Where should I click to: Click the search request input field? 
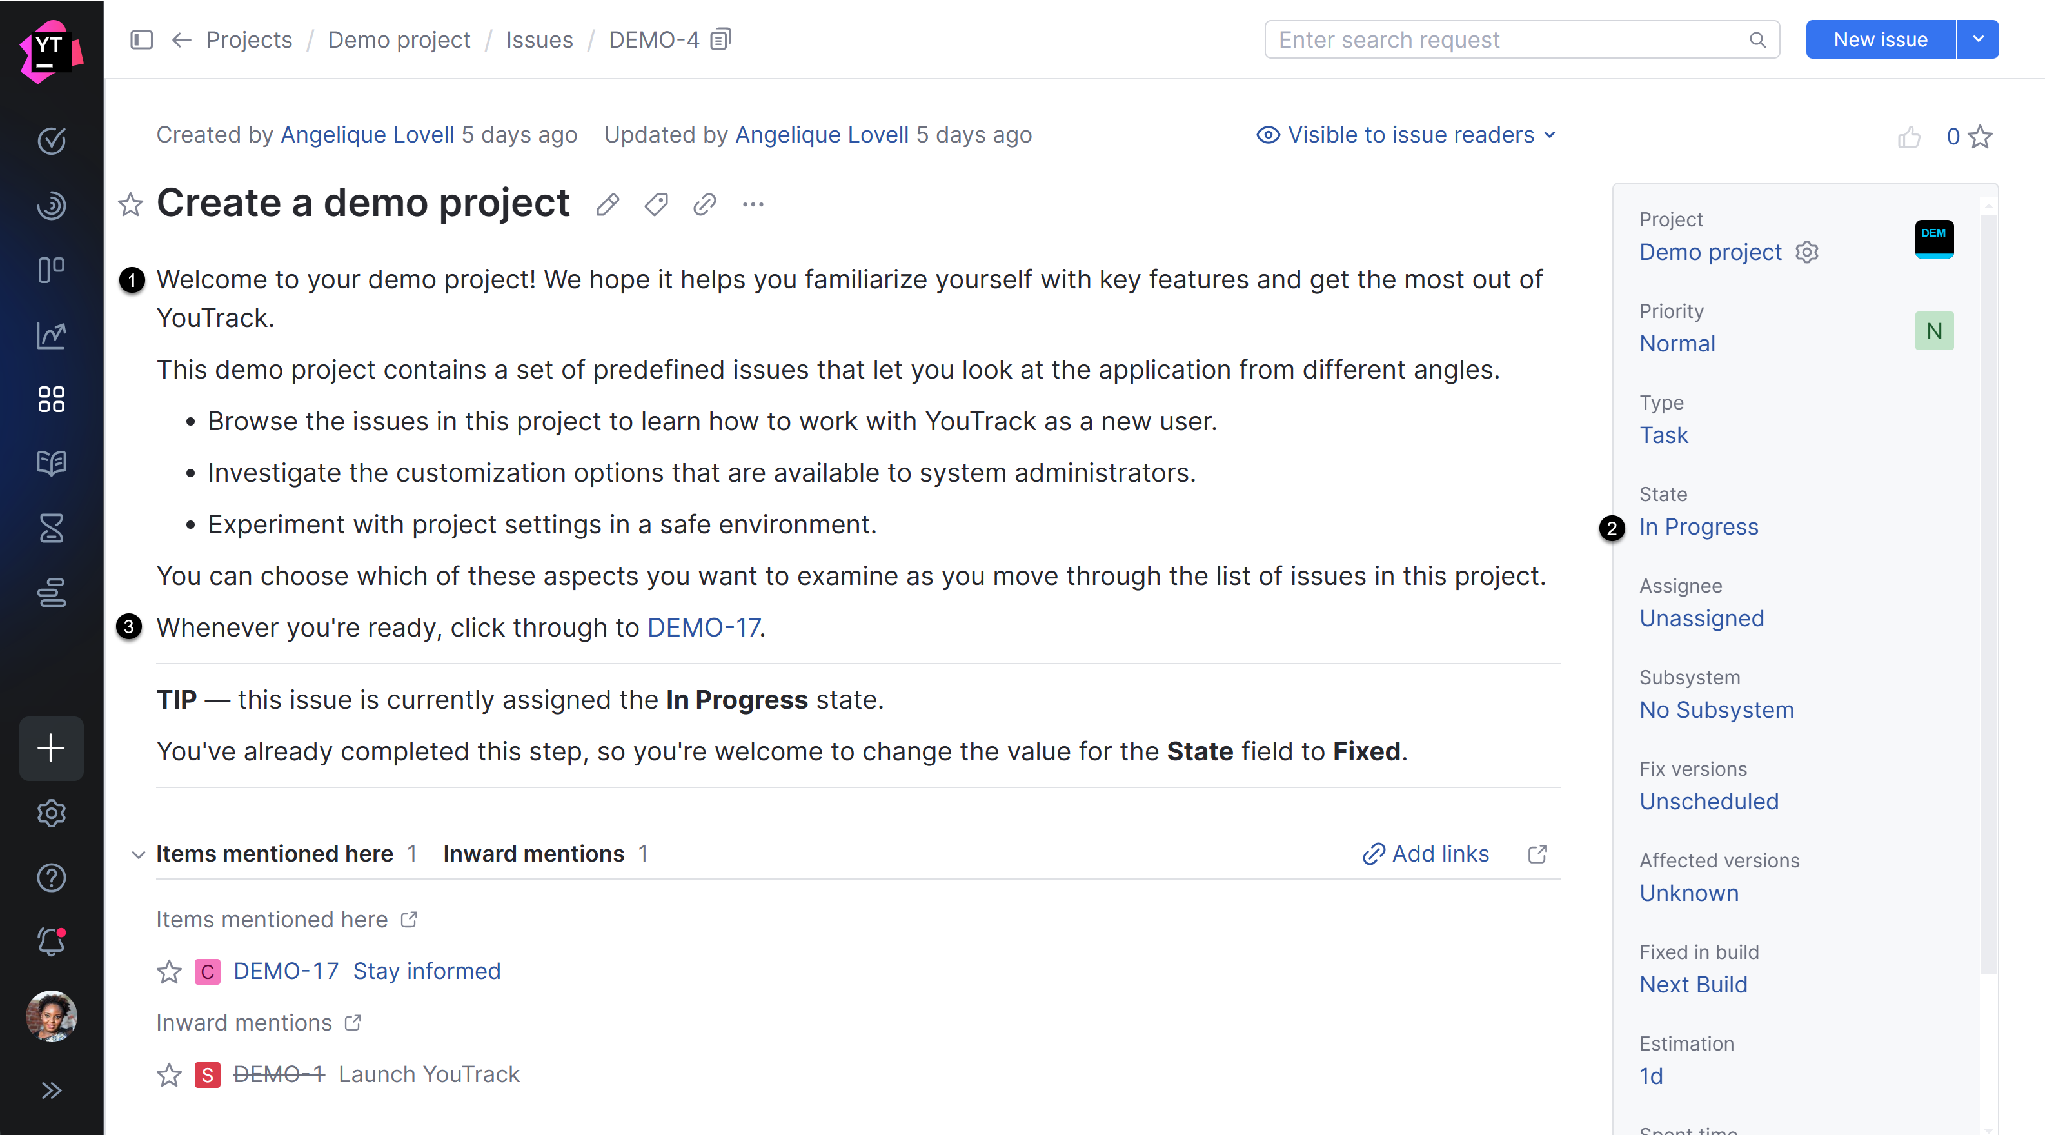(1508, 40)
